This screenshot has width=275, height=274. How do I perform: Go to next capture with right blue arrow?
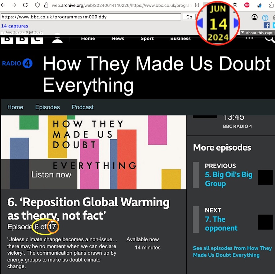click(x=236, y=23)
